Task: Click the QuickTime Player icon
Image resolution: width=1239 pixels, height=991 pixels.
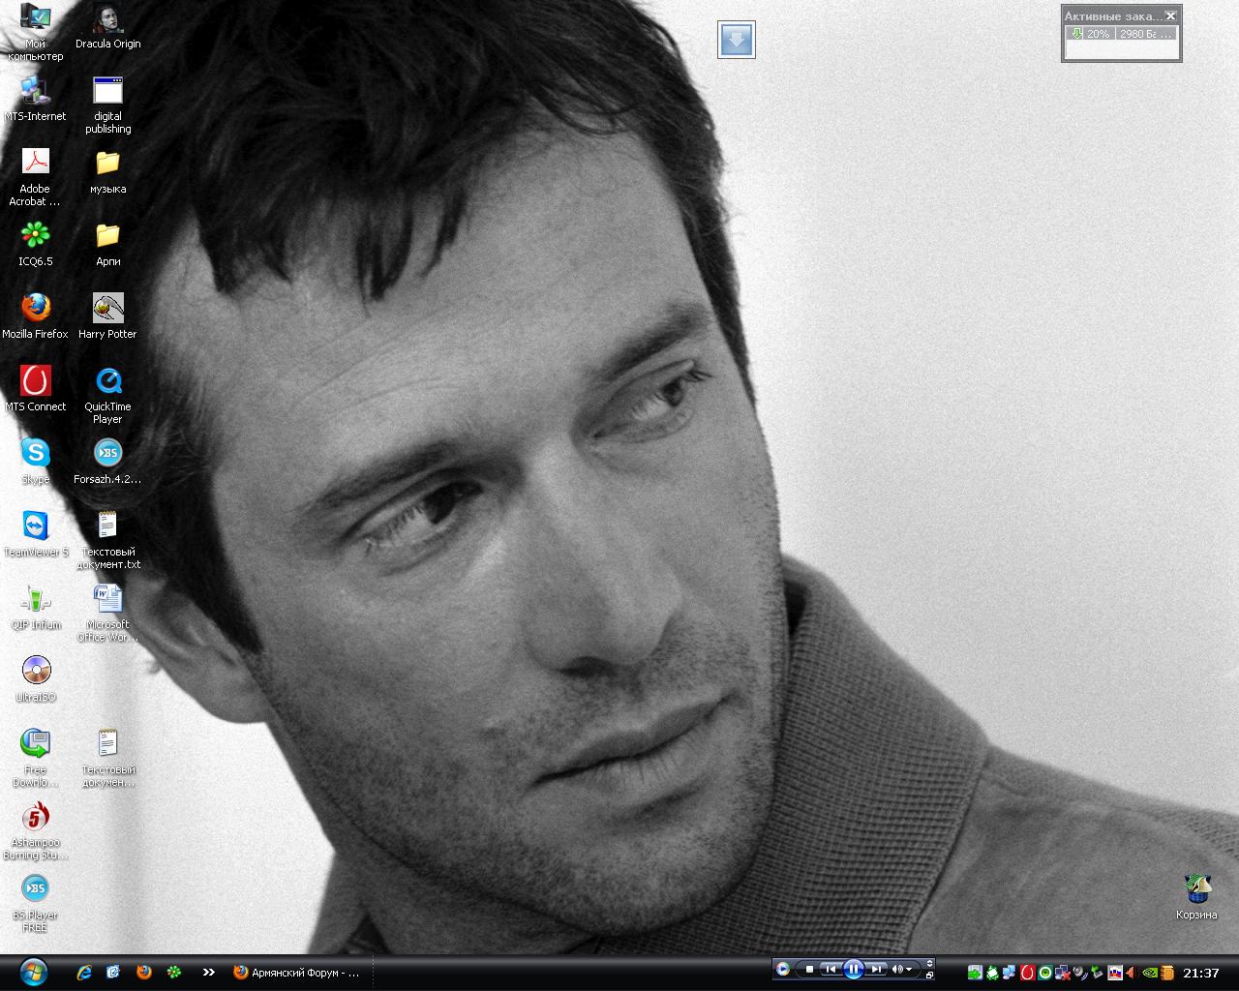Action: 107,380
